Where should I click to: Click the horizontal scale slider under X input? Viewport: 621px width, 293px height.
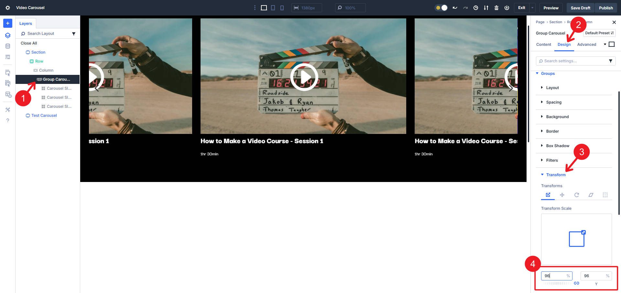coord(556,283)
